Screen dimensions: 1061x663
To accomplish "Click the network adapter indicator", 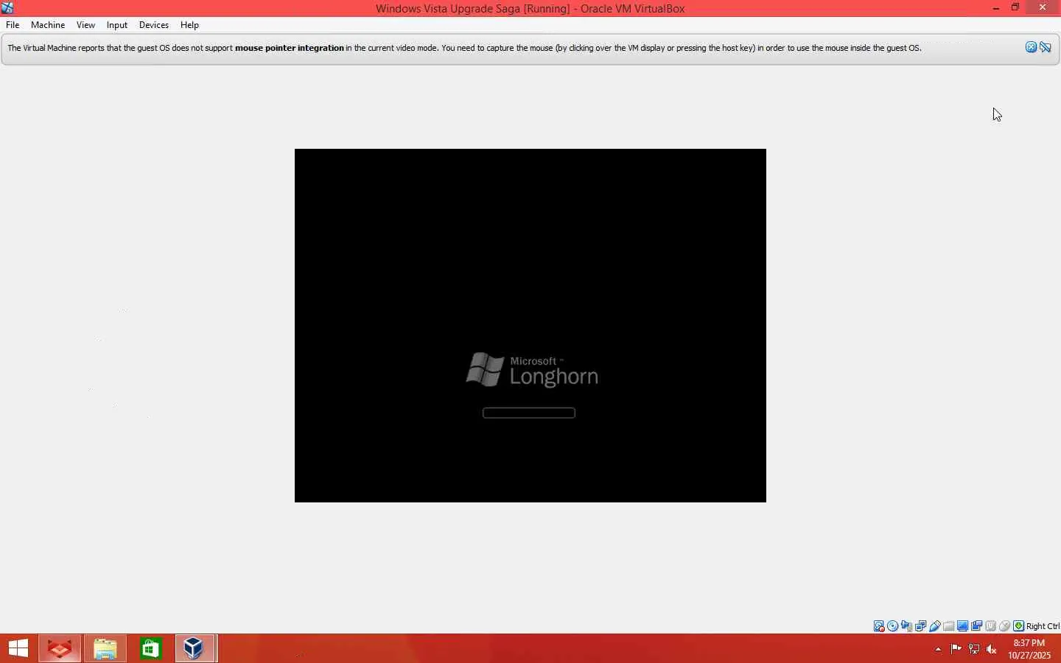I will [921, 626].
